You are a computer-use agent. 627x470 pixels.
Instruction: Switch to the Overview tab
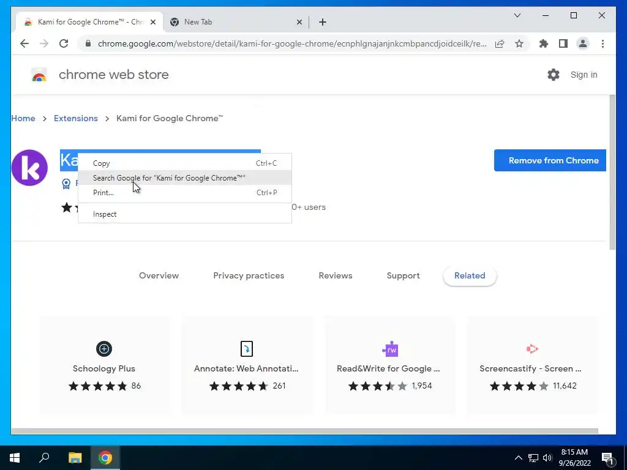[x=159, y=276]
